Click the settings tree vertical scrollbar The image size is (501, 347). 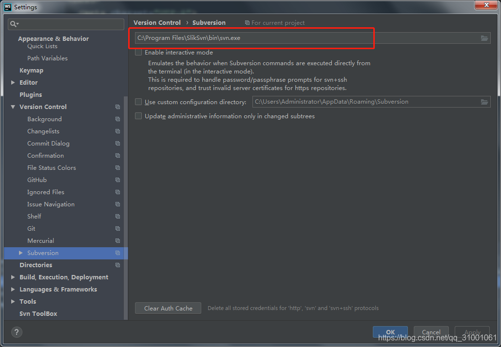coord(126,207)
